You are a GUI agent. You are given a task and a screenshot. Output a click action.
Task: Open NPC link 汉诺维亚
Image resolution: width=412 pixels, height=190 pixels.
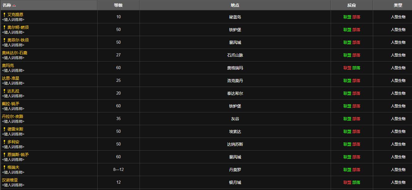point(10,180)
